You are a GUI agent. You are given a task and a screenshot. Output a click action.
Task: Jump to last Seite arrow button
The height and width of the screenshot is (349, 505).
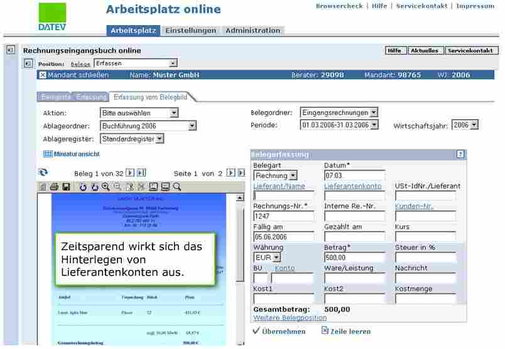click(x=242, y=172)
